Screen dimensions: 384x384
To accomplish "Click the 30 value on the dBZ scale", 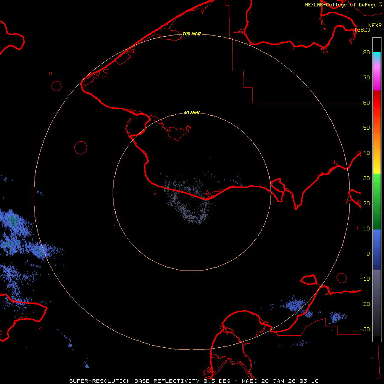I will pyautogui.click(x=367, y=178).
